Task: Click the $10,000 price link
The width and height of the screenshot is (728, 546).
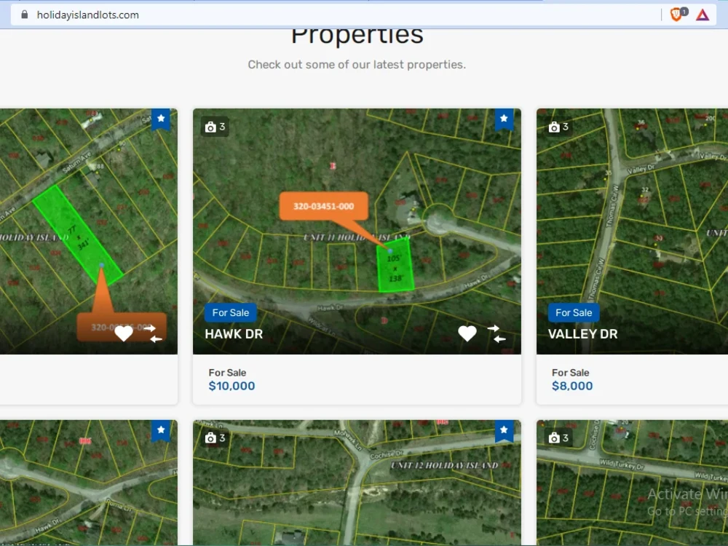Action: (232, 386)
